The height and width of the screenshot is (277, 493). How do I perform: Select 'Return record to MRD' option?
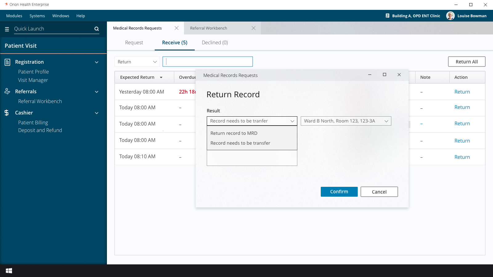point(252,133)
